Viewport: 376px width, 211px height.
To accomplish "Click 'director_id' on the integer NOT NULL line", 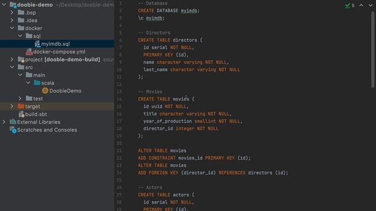I will (x=158, y=129).
